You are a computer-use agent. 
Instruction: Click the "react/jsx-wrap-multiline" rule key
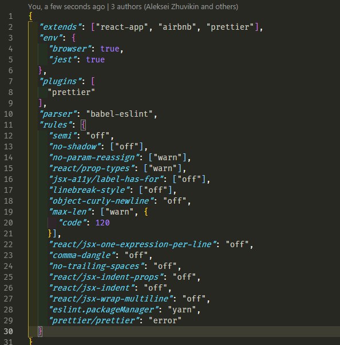point(111,299)
